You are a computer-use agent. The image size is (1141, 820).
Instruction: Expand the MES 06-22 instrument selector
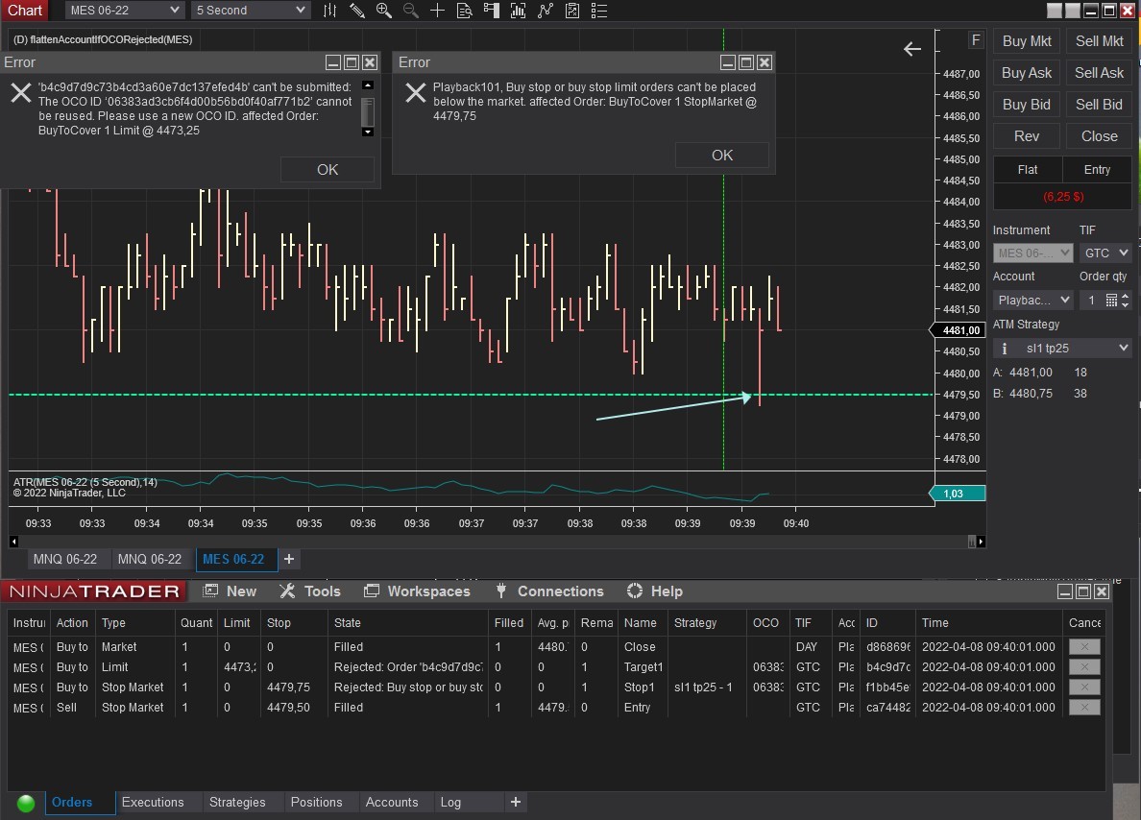(x=125, y=11)
